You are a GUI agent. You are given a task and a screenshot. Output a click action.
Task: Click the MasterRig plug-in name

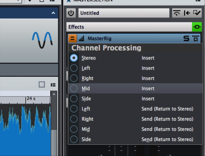point(100,39)
